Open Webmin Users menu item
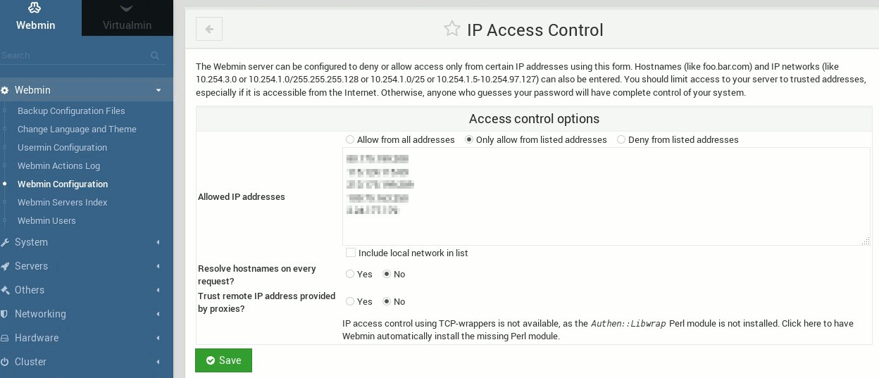879x378 pixels. [46, 220]
